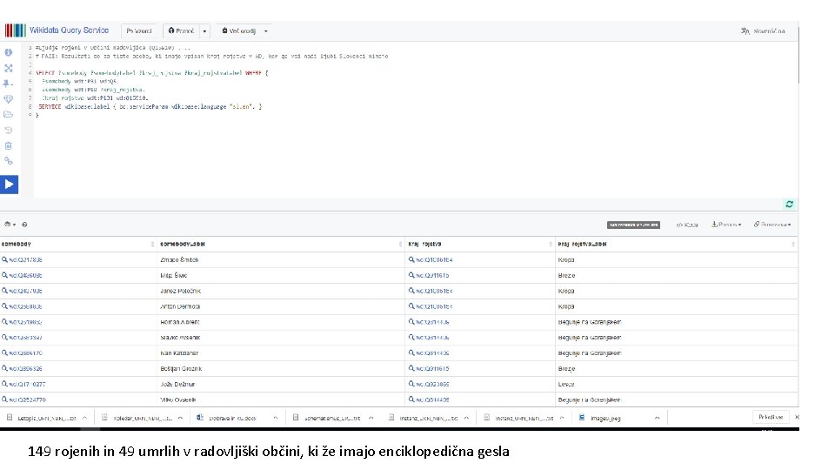
Task: Run the query with the play button
Action: (9, 184)
